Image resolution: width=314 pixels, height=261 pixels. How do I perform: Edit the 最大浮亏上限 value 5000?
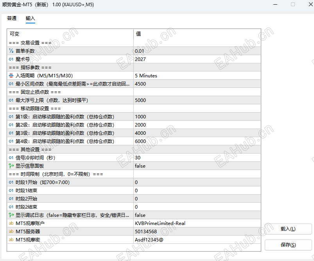tap(197, 100)
